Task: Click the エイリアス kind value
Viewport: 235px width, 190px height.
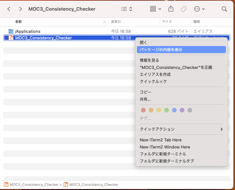Action: [203, 31]
